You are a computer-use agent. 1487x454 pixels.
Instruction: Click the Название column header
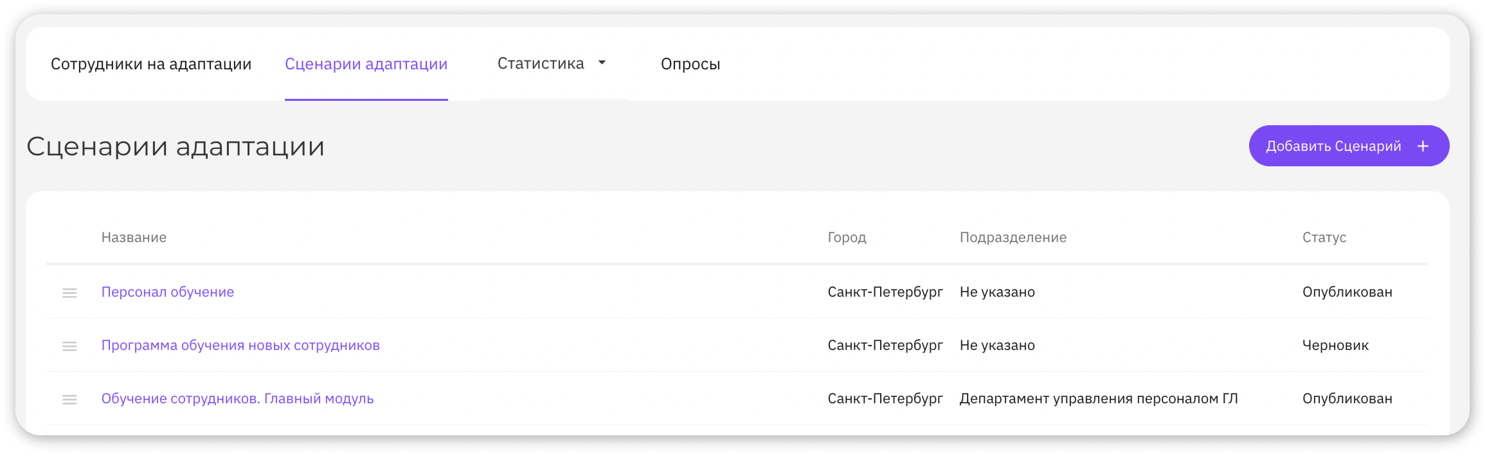(134, 237)
